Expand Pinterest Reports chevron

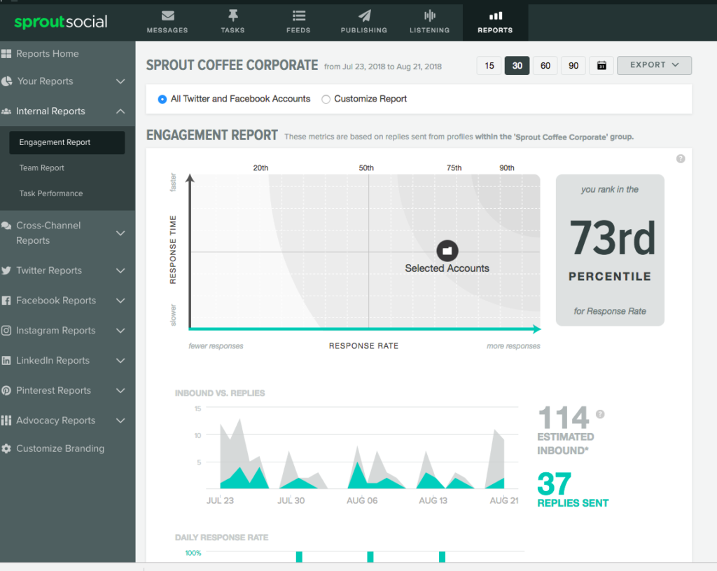click(120, 391)
